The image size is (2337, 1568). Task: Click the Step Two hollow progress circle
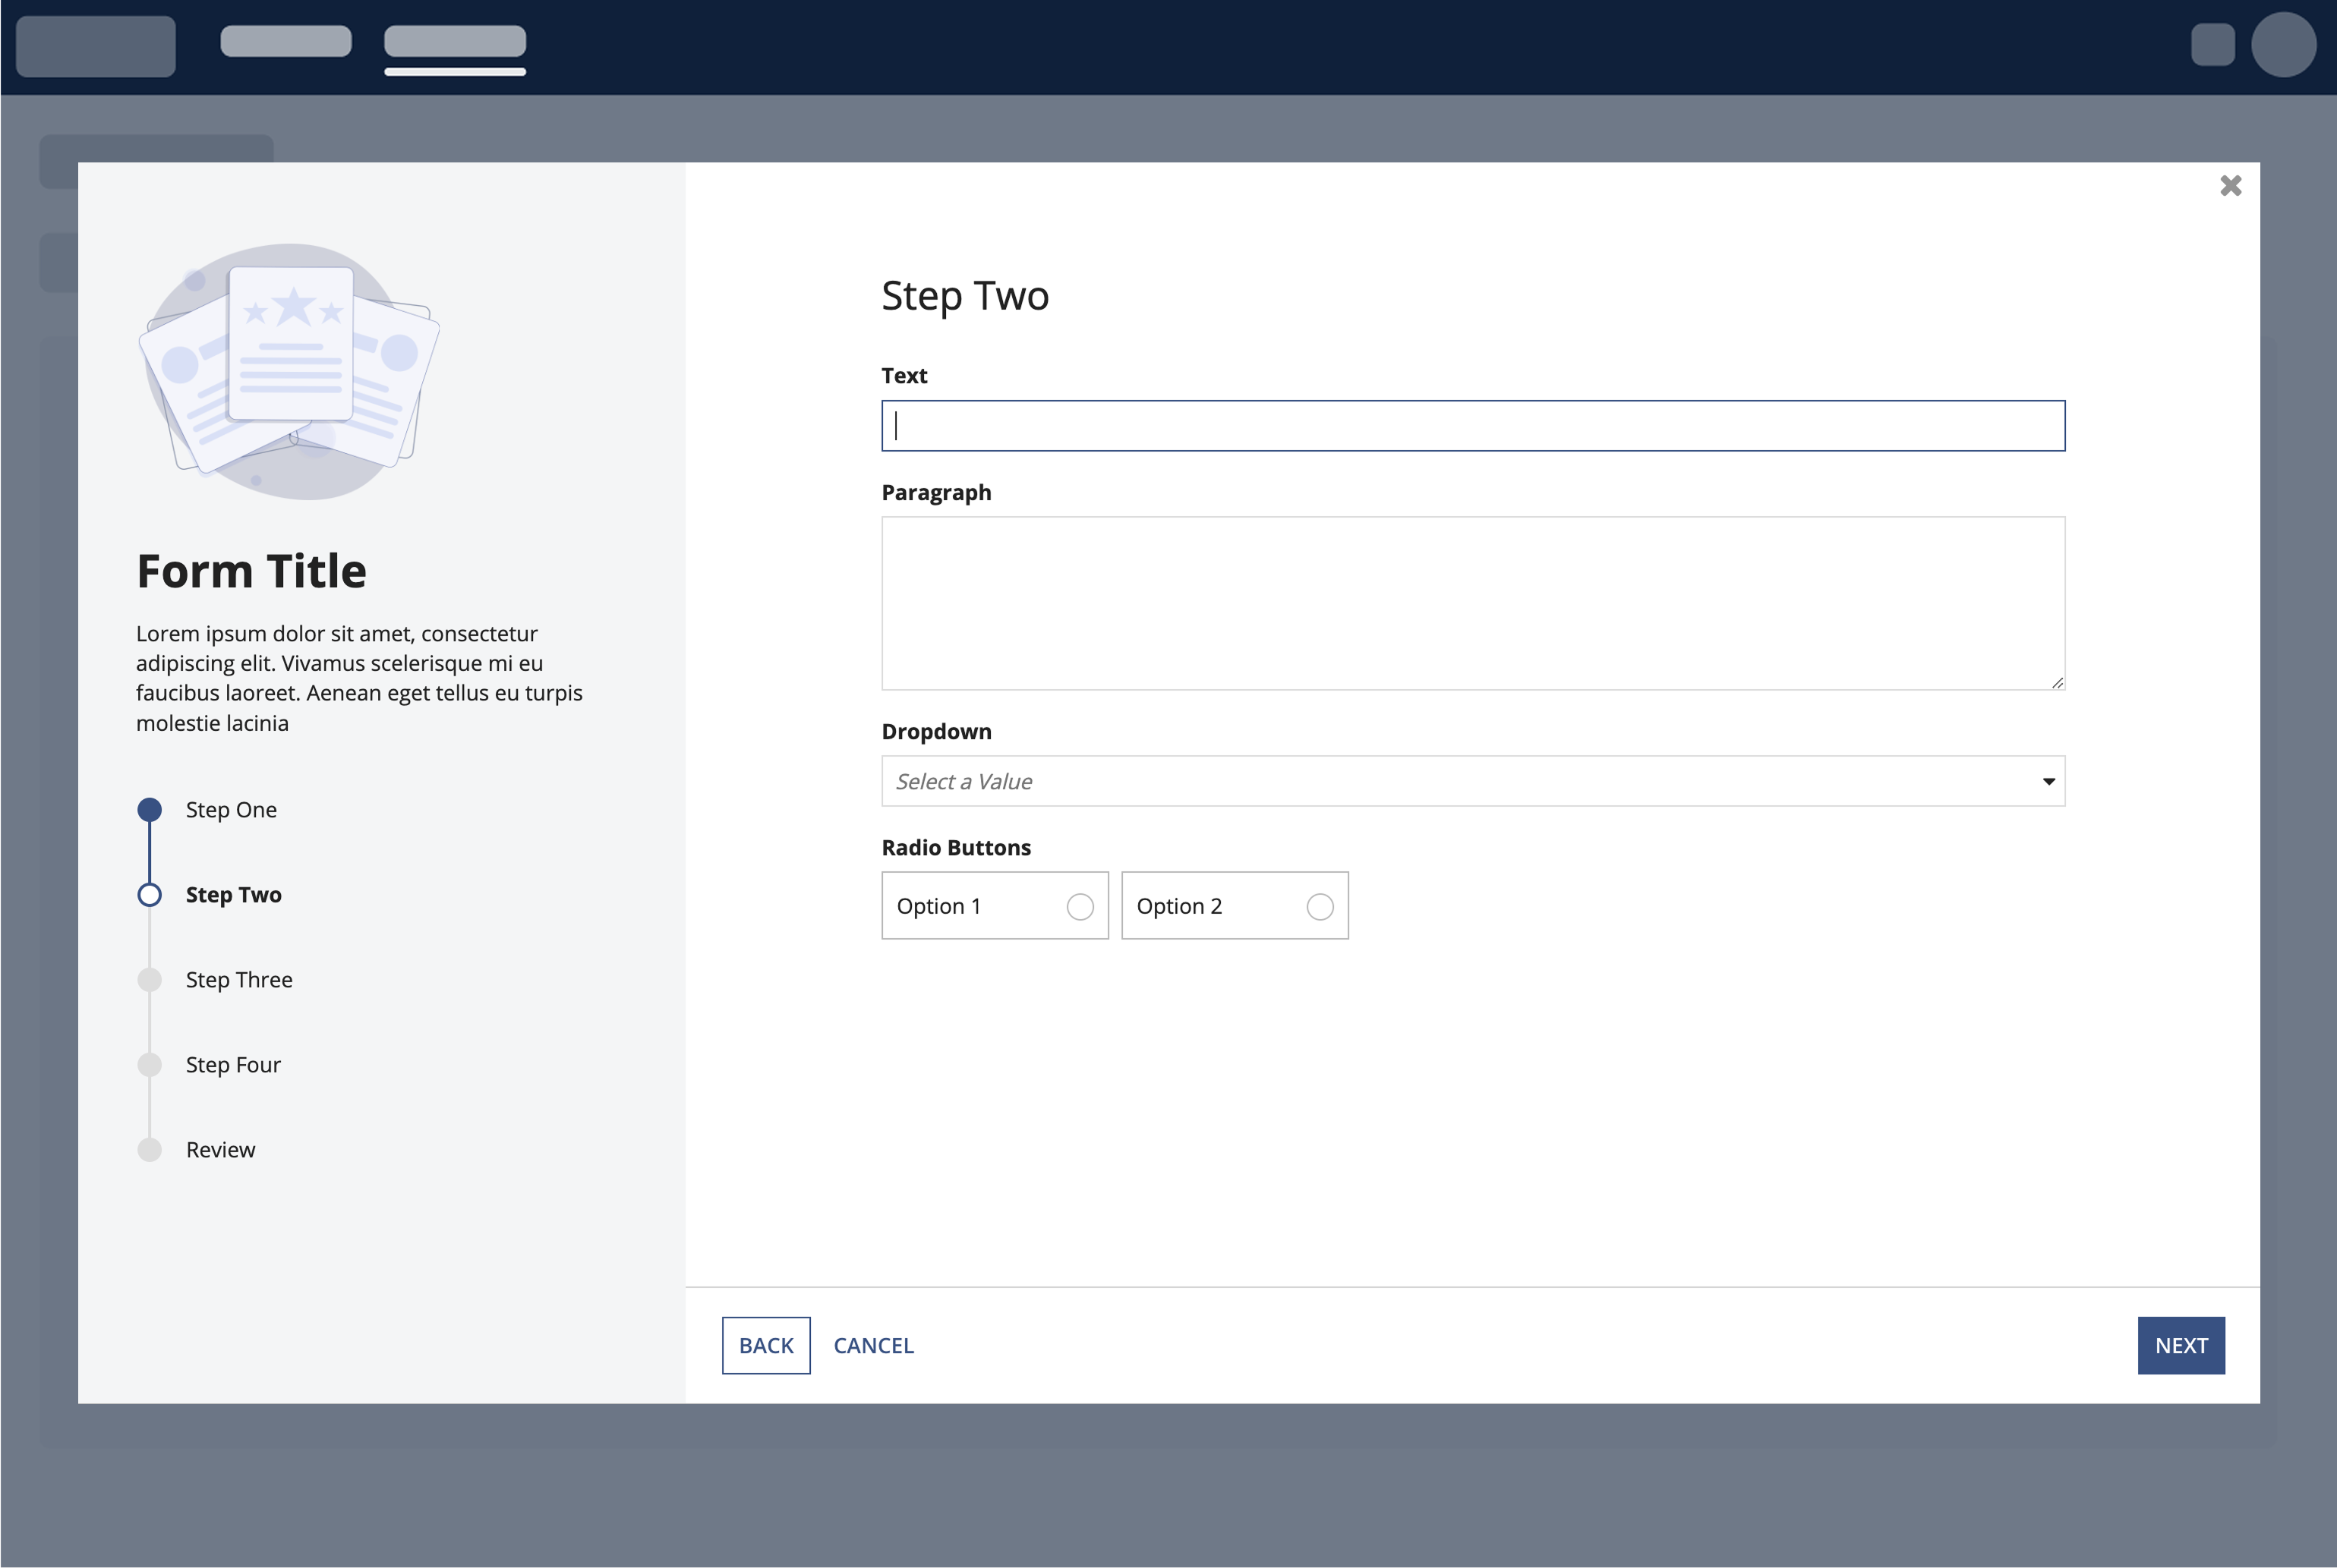tap(150, 894)
